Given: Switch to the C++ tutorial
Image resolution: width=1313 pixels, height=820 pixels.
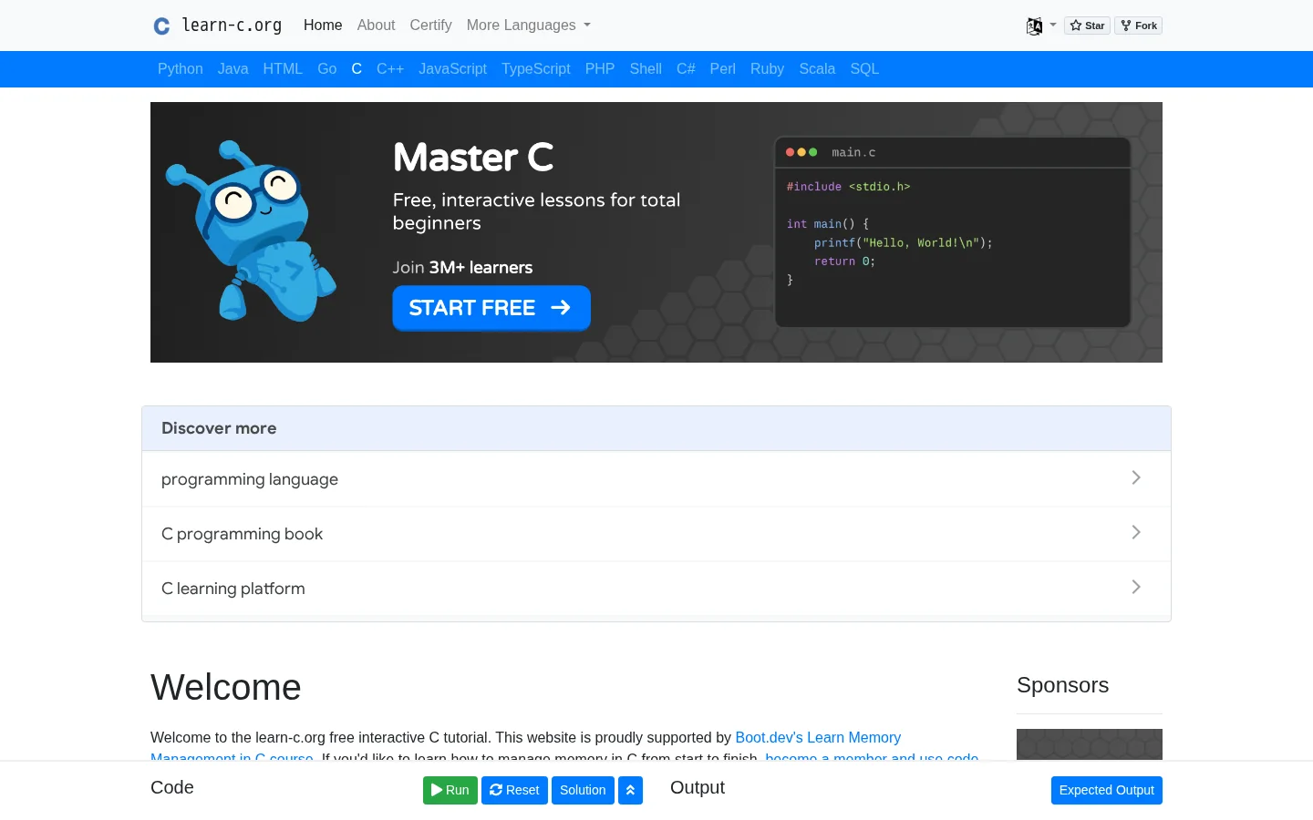Looking at the screenshot, I should point(390,69).
